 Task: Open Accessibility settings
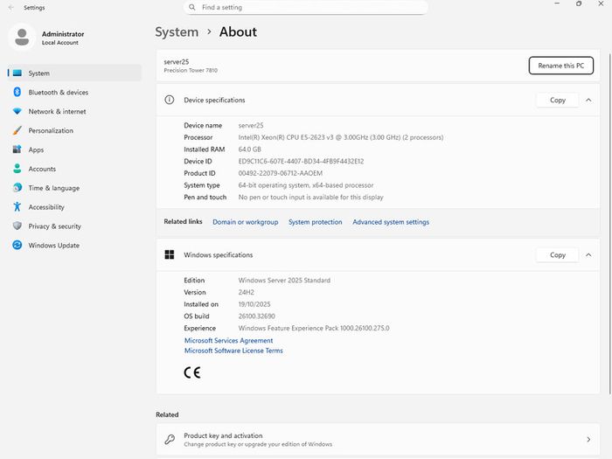point(74,207)
